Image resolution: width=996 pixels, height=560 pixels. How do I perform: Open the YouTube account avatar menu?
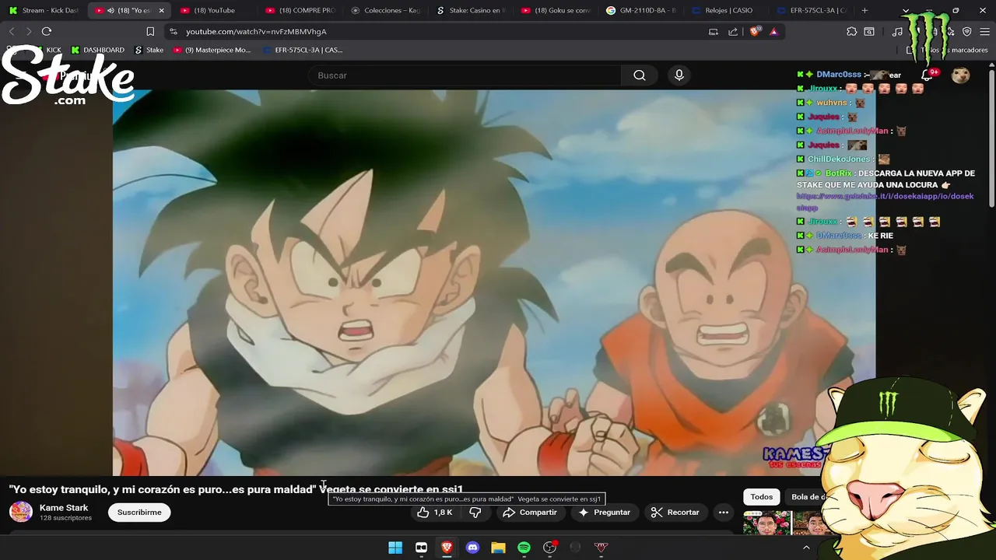(961, 75)
